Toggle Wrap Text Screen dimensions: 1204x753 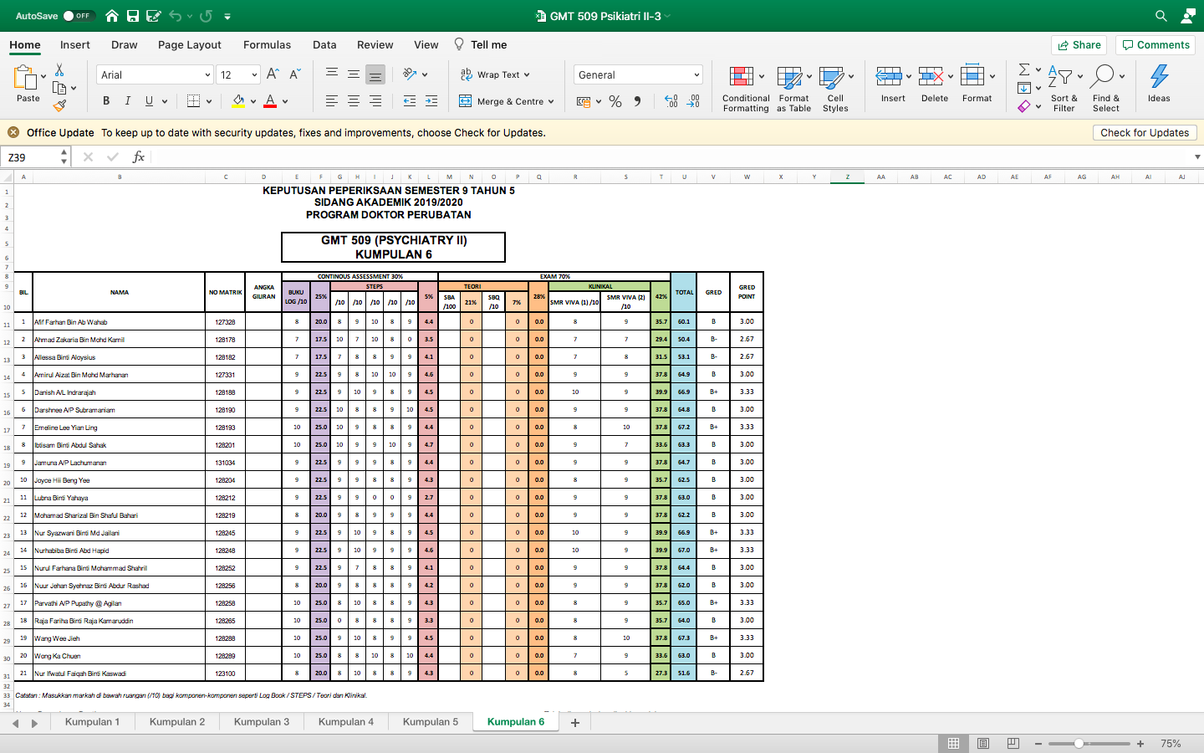[x=490, y=74]
